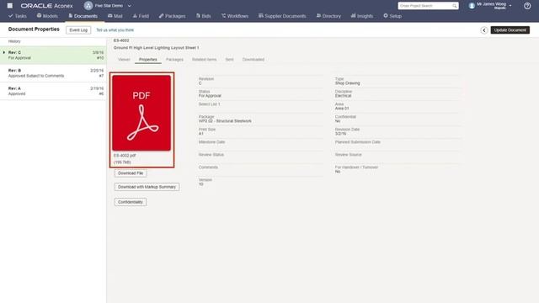Open the help question mark icon
Screen dimensions: 539x303
(x=527, y=6)
